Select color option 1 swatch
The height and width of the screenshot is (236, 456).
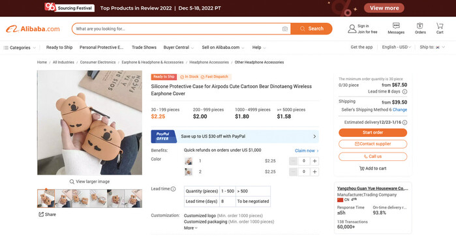189,161
